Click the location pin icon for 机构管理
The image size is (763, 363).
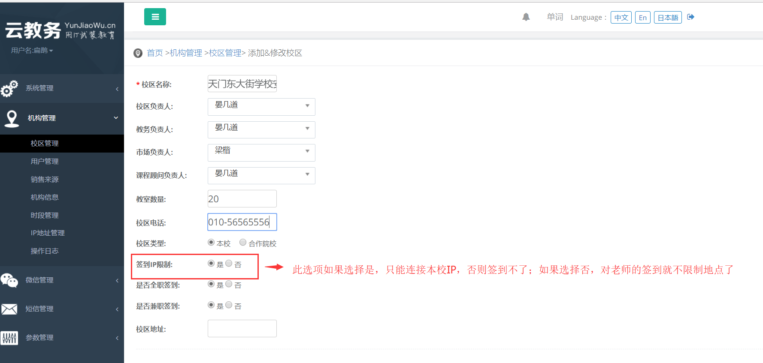point(12,118)
